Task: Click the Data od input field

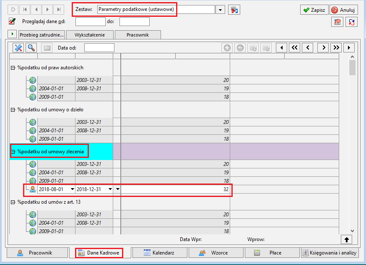Action: pyautogui.click(x=99, y=48)
